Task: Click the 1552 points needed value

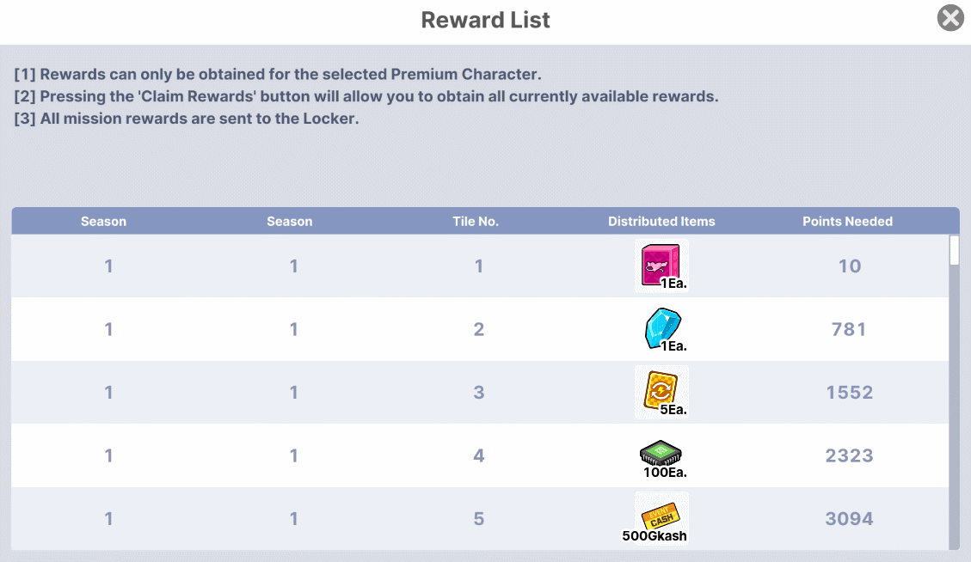Action: tap(849, 393)
